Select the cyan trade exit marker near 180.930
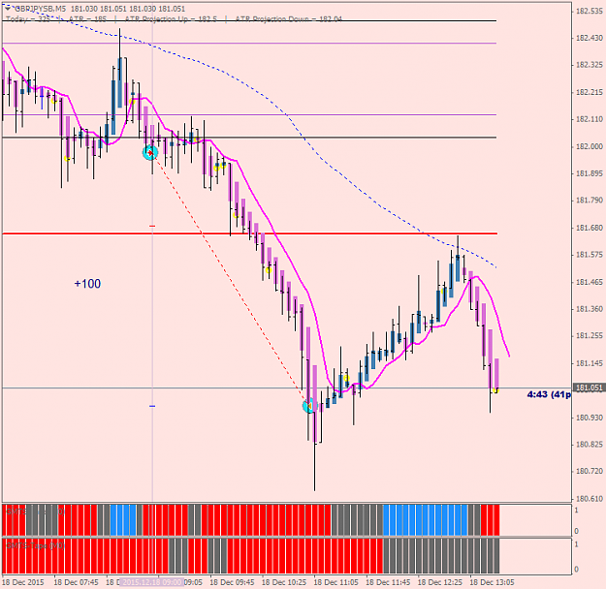This screenshot has height=589, width=606. [309, 406]
